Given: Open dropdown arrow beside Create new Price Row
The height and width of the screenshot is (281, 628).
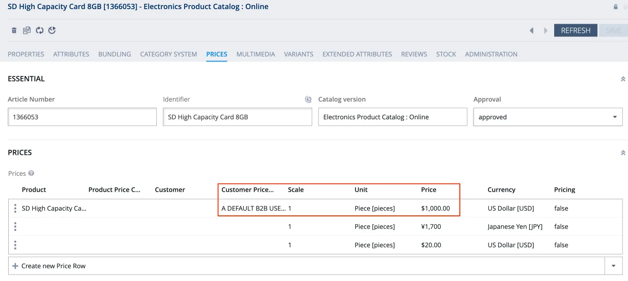Looking at the screenshot, I should (613, 266).
